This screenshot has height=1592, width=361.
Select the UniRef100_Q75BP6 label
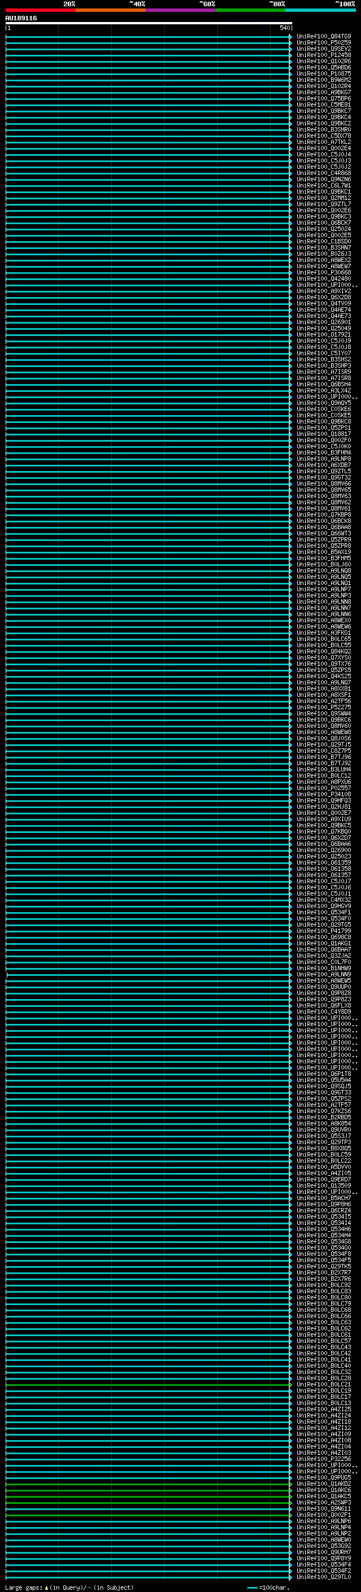tap(324, 98)
